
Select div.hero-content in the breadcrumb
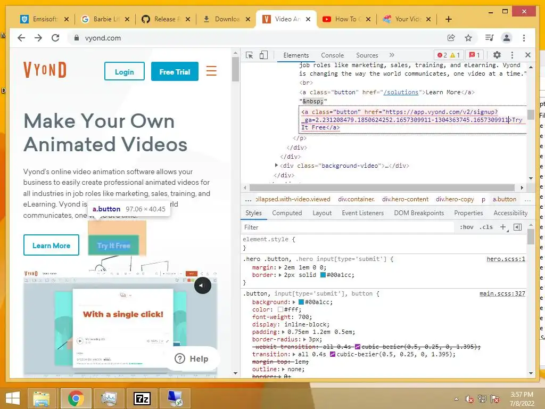[x=405, y=199]
